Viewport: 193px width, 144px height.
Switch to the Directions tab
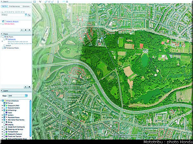click(x=26, y=6)
